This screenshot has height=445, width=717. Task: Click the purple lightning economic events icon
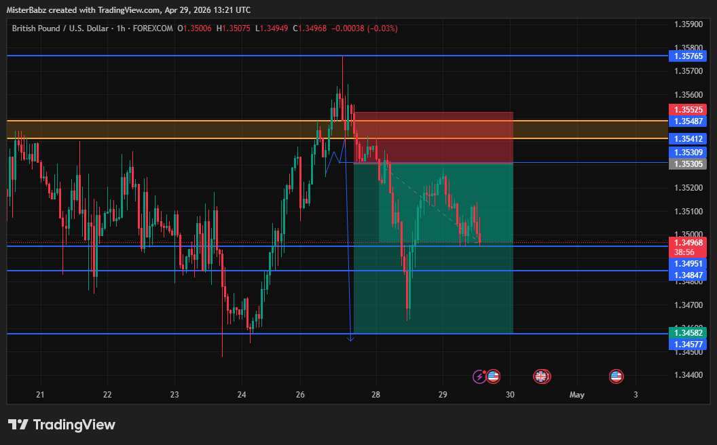coord(479,376)
